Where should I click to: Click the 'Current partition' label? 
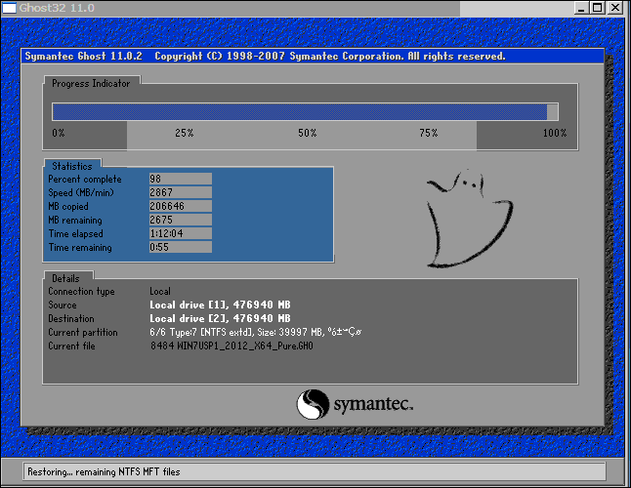(x=83, y=333)
